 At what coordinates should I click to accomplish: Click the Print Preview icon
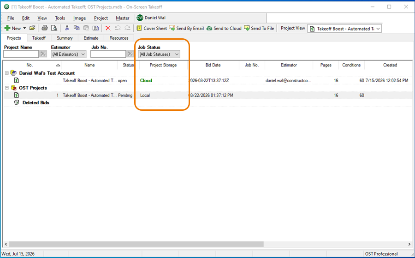(x=54, y=28)
